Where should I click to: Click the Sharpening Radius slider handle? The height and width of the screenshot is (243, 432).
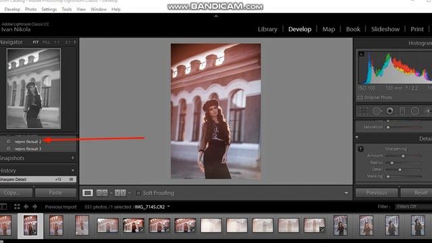pyautogui.click(x=391, y=163)
